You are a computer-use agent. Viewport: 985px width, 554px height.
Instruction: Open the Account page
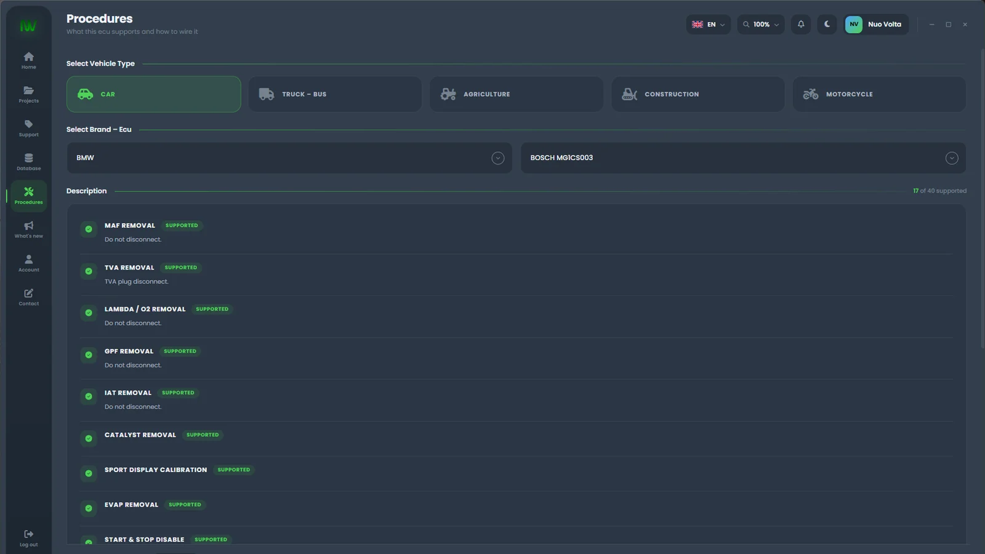click(28, 263)
